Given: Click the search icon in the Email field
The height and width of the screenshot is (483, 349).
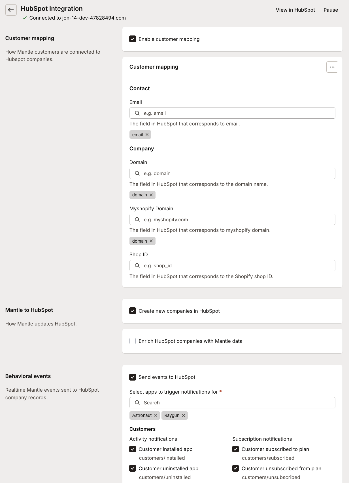Looking at the screenshot, I should tap(137, 113).
